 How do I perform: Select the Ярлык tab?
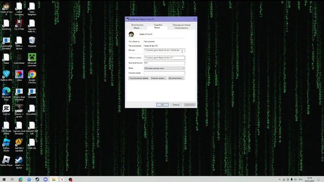point(157,28)
